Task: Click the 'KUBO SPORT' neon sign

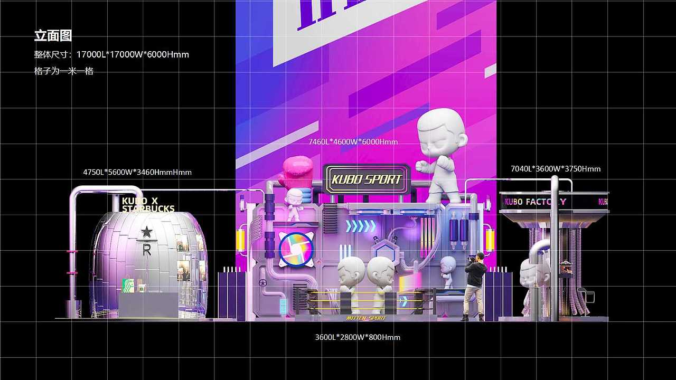Action: (367, 179)
